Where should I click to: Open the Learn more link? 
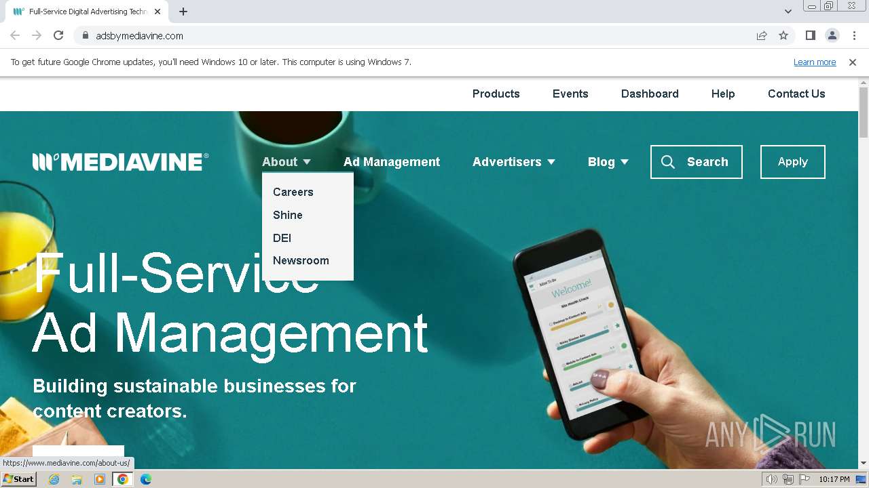[815, 62]
